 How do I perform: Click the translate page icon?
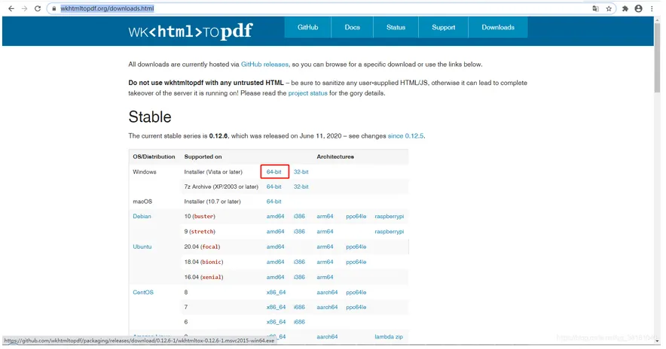coord(595,8)
